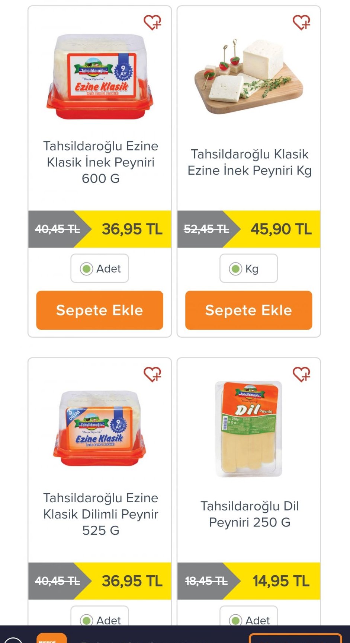The image size is (350, 643).
Task: Add Klasik Ezine İnek Peyniri Kg to cart
Action: (248, 310)
